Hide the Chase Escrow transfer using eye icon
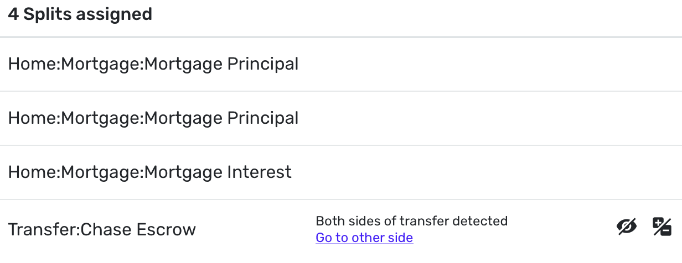682x263 pixels. (x=627, y=227)
